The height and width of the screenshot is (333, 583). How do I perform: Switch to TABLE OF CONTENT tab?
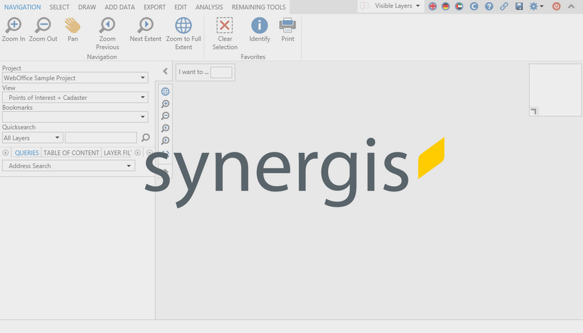click(x=71, y=152)
